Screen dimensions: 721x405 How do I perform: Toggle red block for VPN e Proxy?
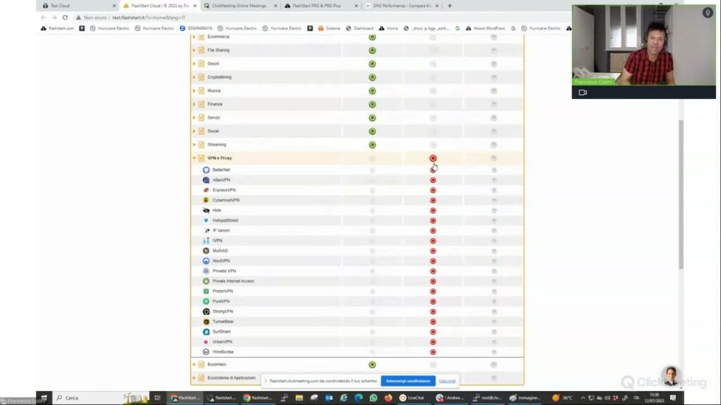pyautogui.click(x=433, y=158)
